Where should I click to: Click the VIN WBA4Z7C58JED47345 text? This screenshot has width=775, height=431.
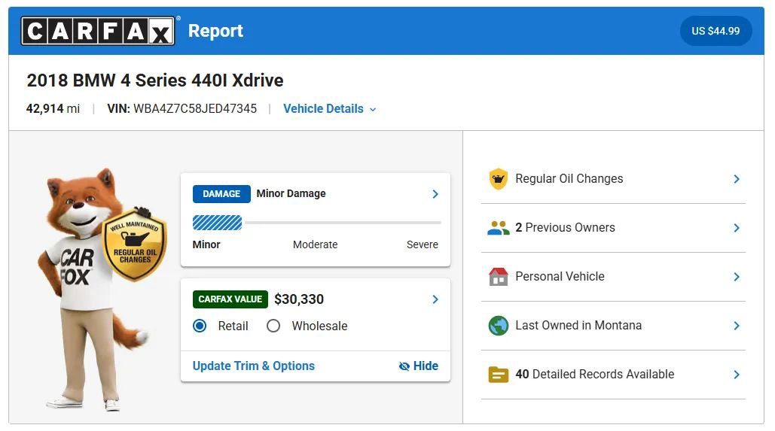(x=182, y=108)
